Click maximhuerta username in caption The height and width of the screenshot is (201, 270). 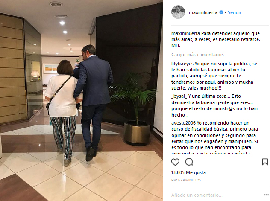pyautogui.click(x=185, y=33)
